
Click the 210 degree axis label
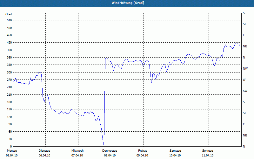coord(10,94)
